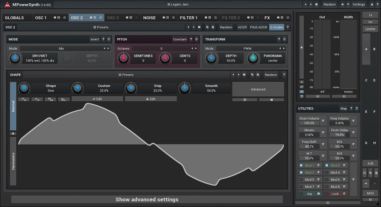This screenshot has height=207, width=381.
Task: Click the Limiter button
Action: coord(370,29)
